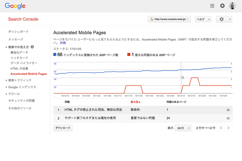The image size is (242, 161).
Task: Click the info icon beside 検索での見え方
Action: (x=32, y=47)
